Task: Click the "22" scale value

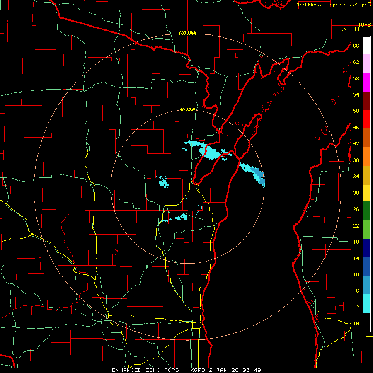Action: click(x=356, y=225)
